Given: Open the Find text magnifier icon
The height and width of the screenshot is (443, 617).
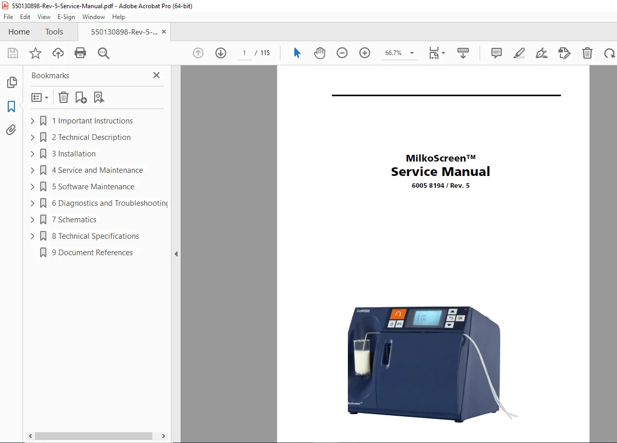Looking at the screenshot, I should pyautogui.click(x=103, y=52).
